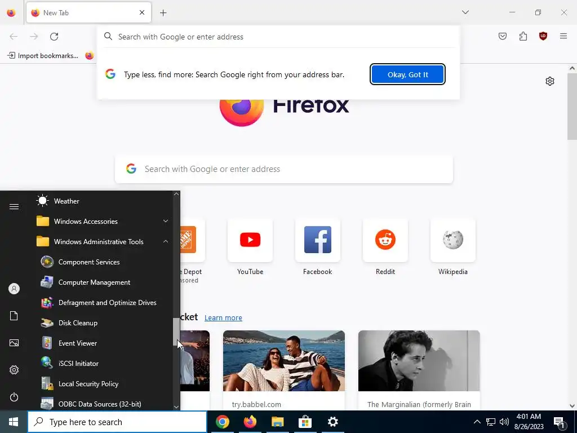Open the Extensions puzzle icon
This screenshot has width=577, height=433.
(523, 36)
